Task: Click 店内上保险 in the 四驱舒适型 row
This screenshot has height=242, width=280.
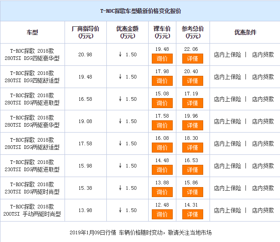Action: [227, 77]
